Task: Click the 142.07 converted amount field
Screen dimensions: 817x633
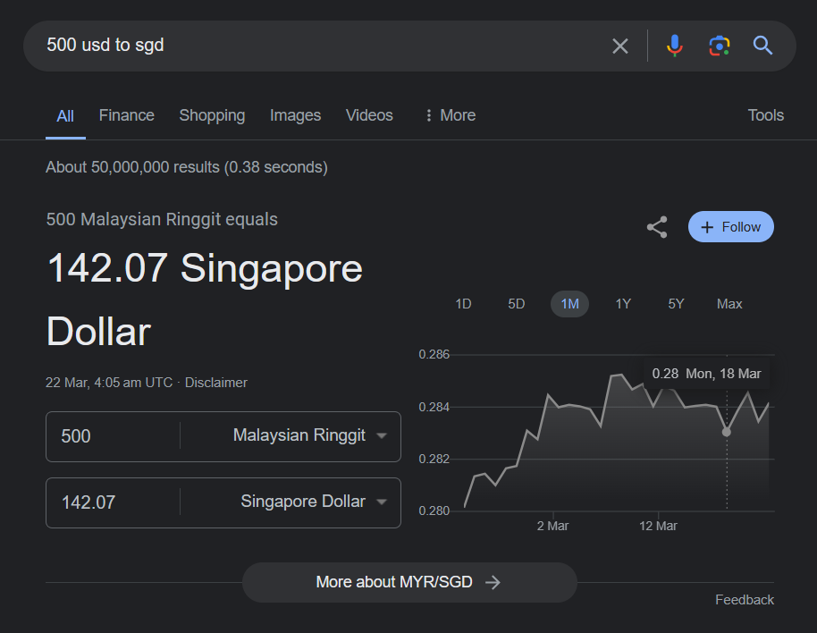Action: pyautogui.click(x=114, y=502)
